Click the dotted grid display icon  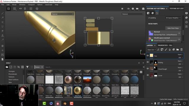pos(14,9)
